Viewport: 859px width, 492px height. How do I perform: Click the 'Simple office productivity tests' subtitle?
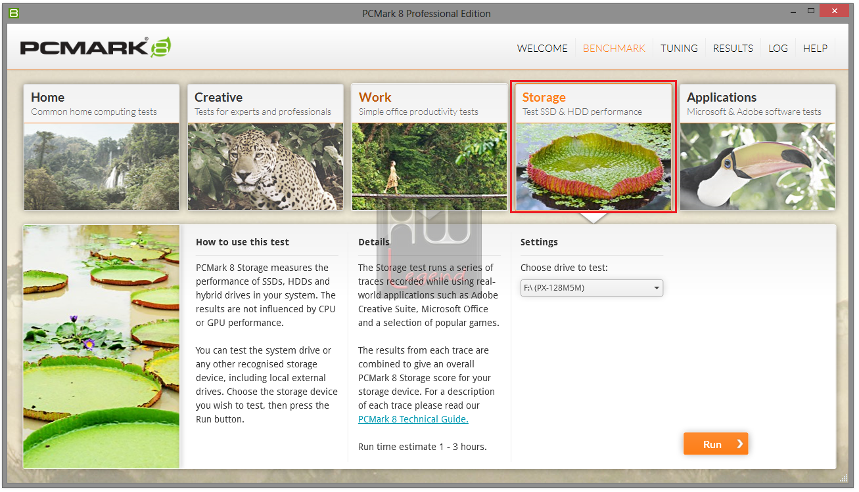click(x=419, y=112)
